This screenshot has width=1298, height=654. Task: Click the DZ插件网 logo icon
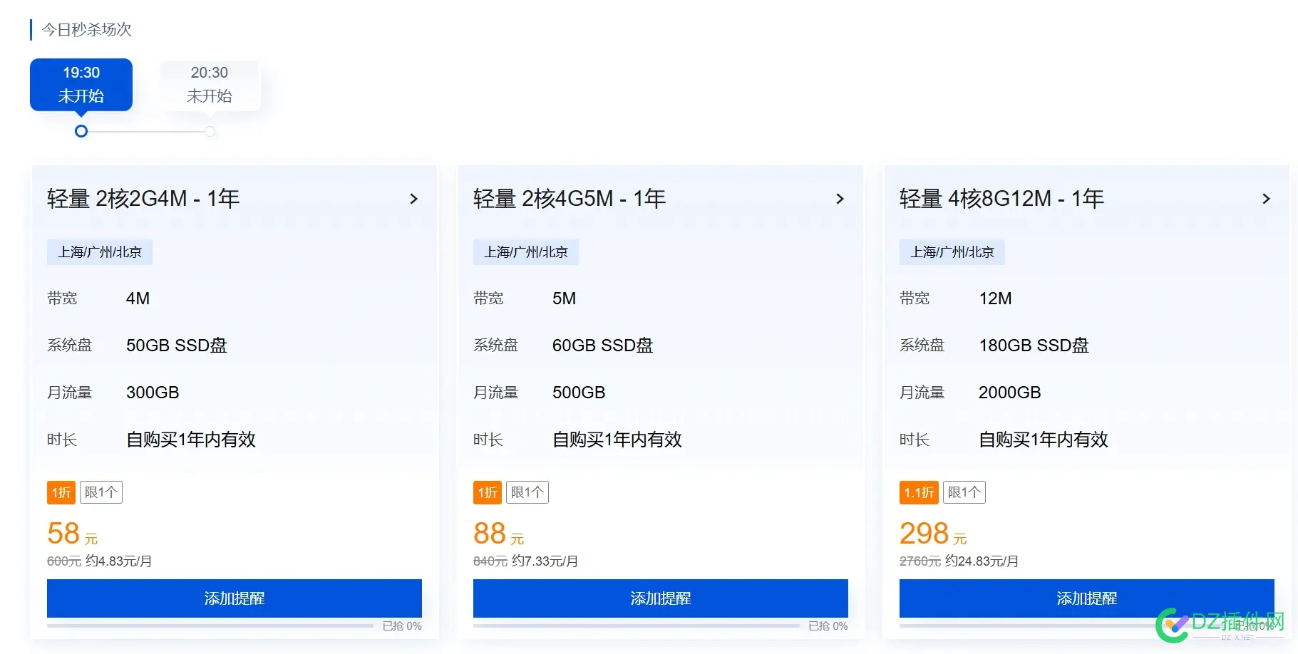pyautogui.click(x=1170, y=625)
